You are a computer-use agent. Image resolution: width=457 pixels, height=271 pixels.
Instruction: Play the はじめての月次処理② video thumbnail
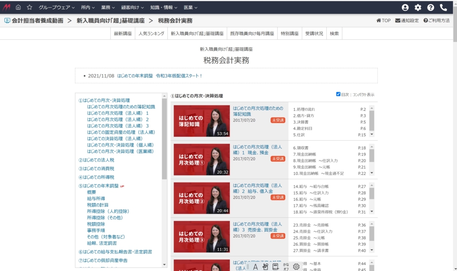click(x=202, y=198)
